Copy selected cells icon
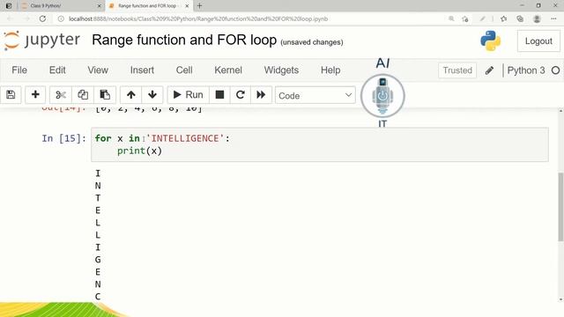Screen dimensions: 564x317 click(83, 95)
